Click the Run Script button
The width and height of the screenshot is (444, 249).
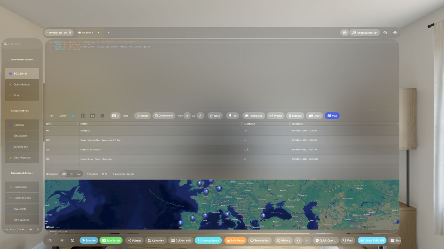coord(111,240)
